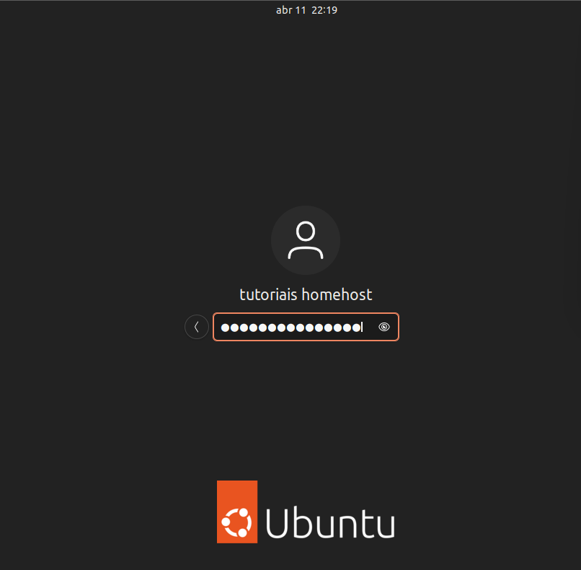Image resolution: width=581 pixels, height=570 pixels.
Task: Click the password visibility eye symbol
Action: tap(384, 327)
